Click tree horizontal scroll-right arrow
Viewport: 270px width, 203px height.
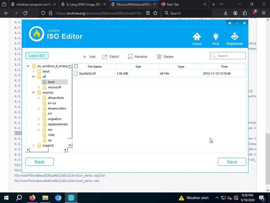coord(65,150)
